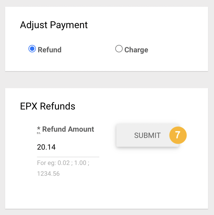Viewport: 214px width, 215px height.
Task: Focus the Refund Amount input field
Action: click(68, 147)
